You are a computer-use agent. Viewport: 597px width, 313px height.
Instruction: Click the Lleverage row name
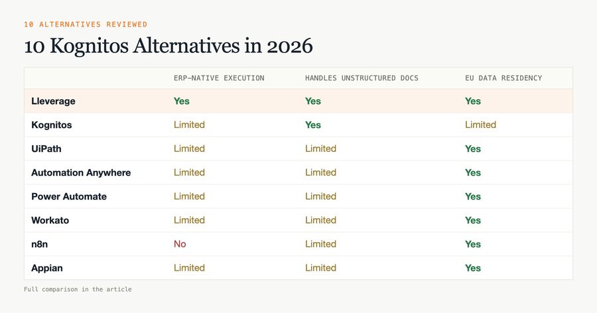[53, 101]
